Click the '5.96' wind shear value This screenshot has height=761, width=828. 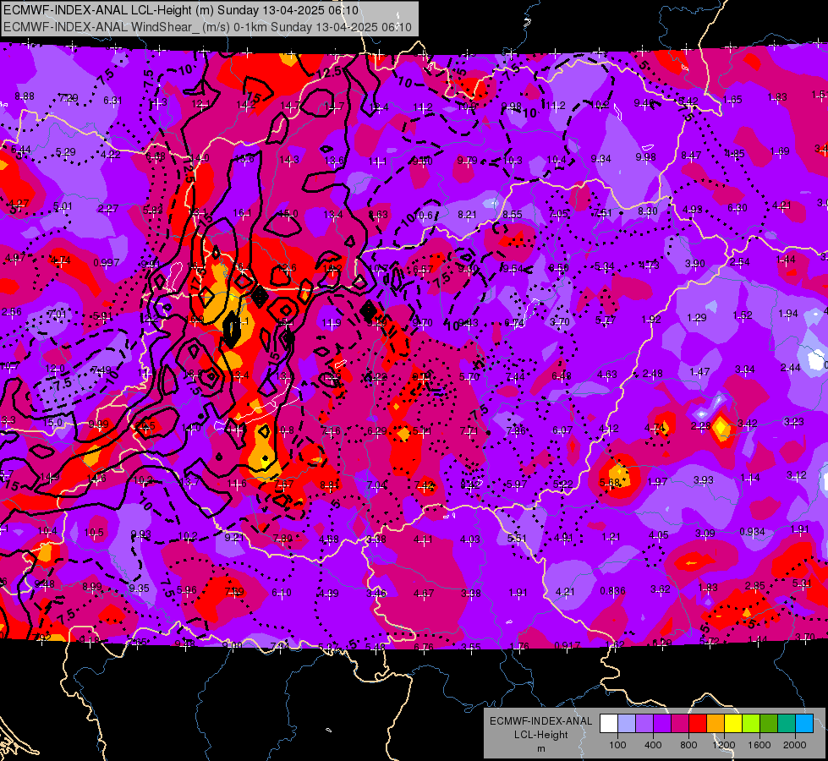click(187, 590)
